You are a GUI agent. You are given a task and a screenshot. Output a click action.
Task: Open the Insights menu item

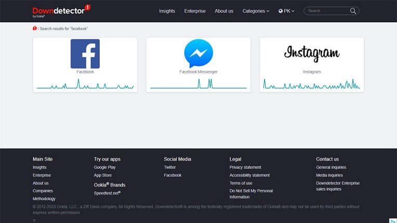pos(167,11)
